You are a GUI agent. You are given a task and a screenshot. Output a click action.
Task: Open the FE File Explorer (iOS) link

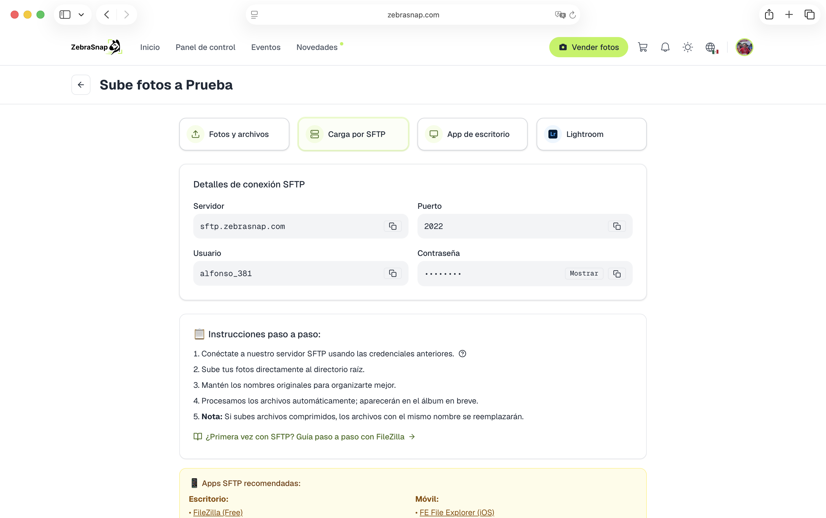457,512
